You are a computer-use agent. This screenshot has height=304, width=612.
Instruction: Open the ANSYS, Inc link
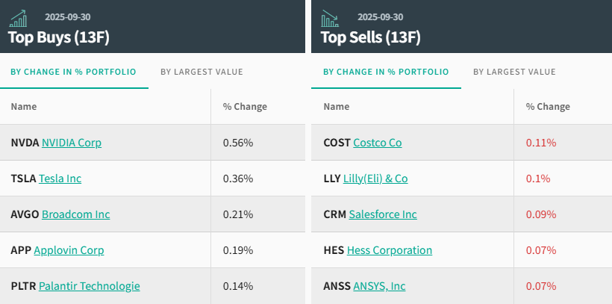pos(379,286)
